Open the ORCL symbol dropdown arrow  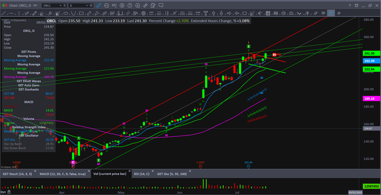click(x=60, y=5)
